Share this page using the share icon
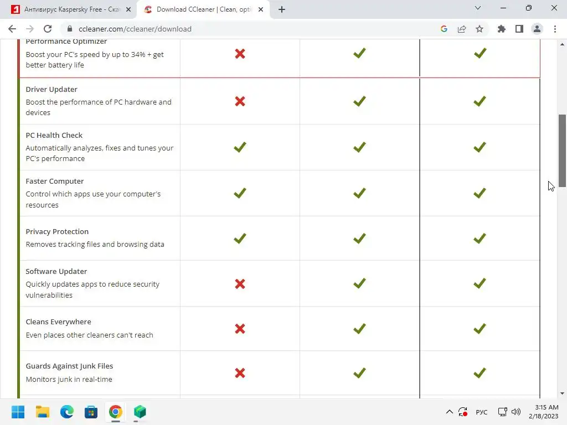Screen dimensions: 567x425 (x=462, y=29)
